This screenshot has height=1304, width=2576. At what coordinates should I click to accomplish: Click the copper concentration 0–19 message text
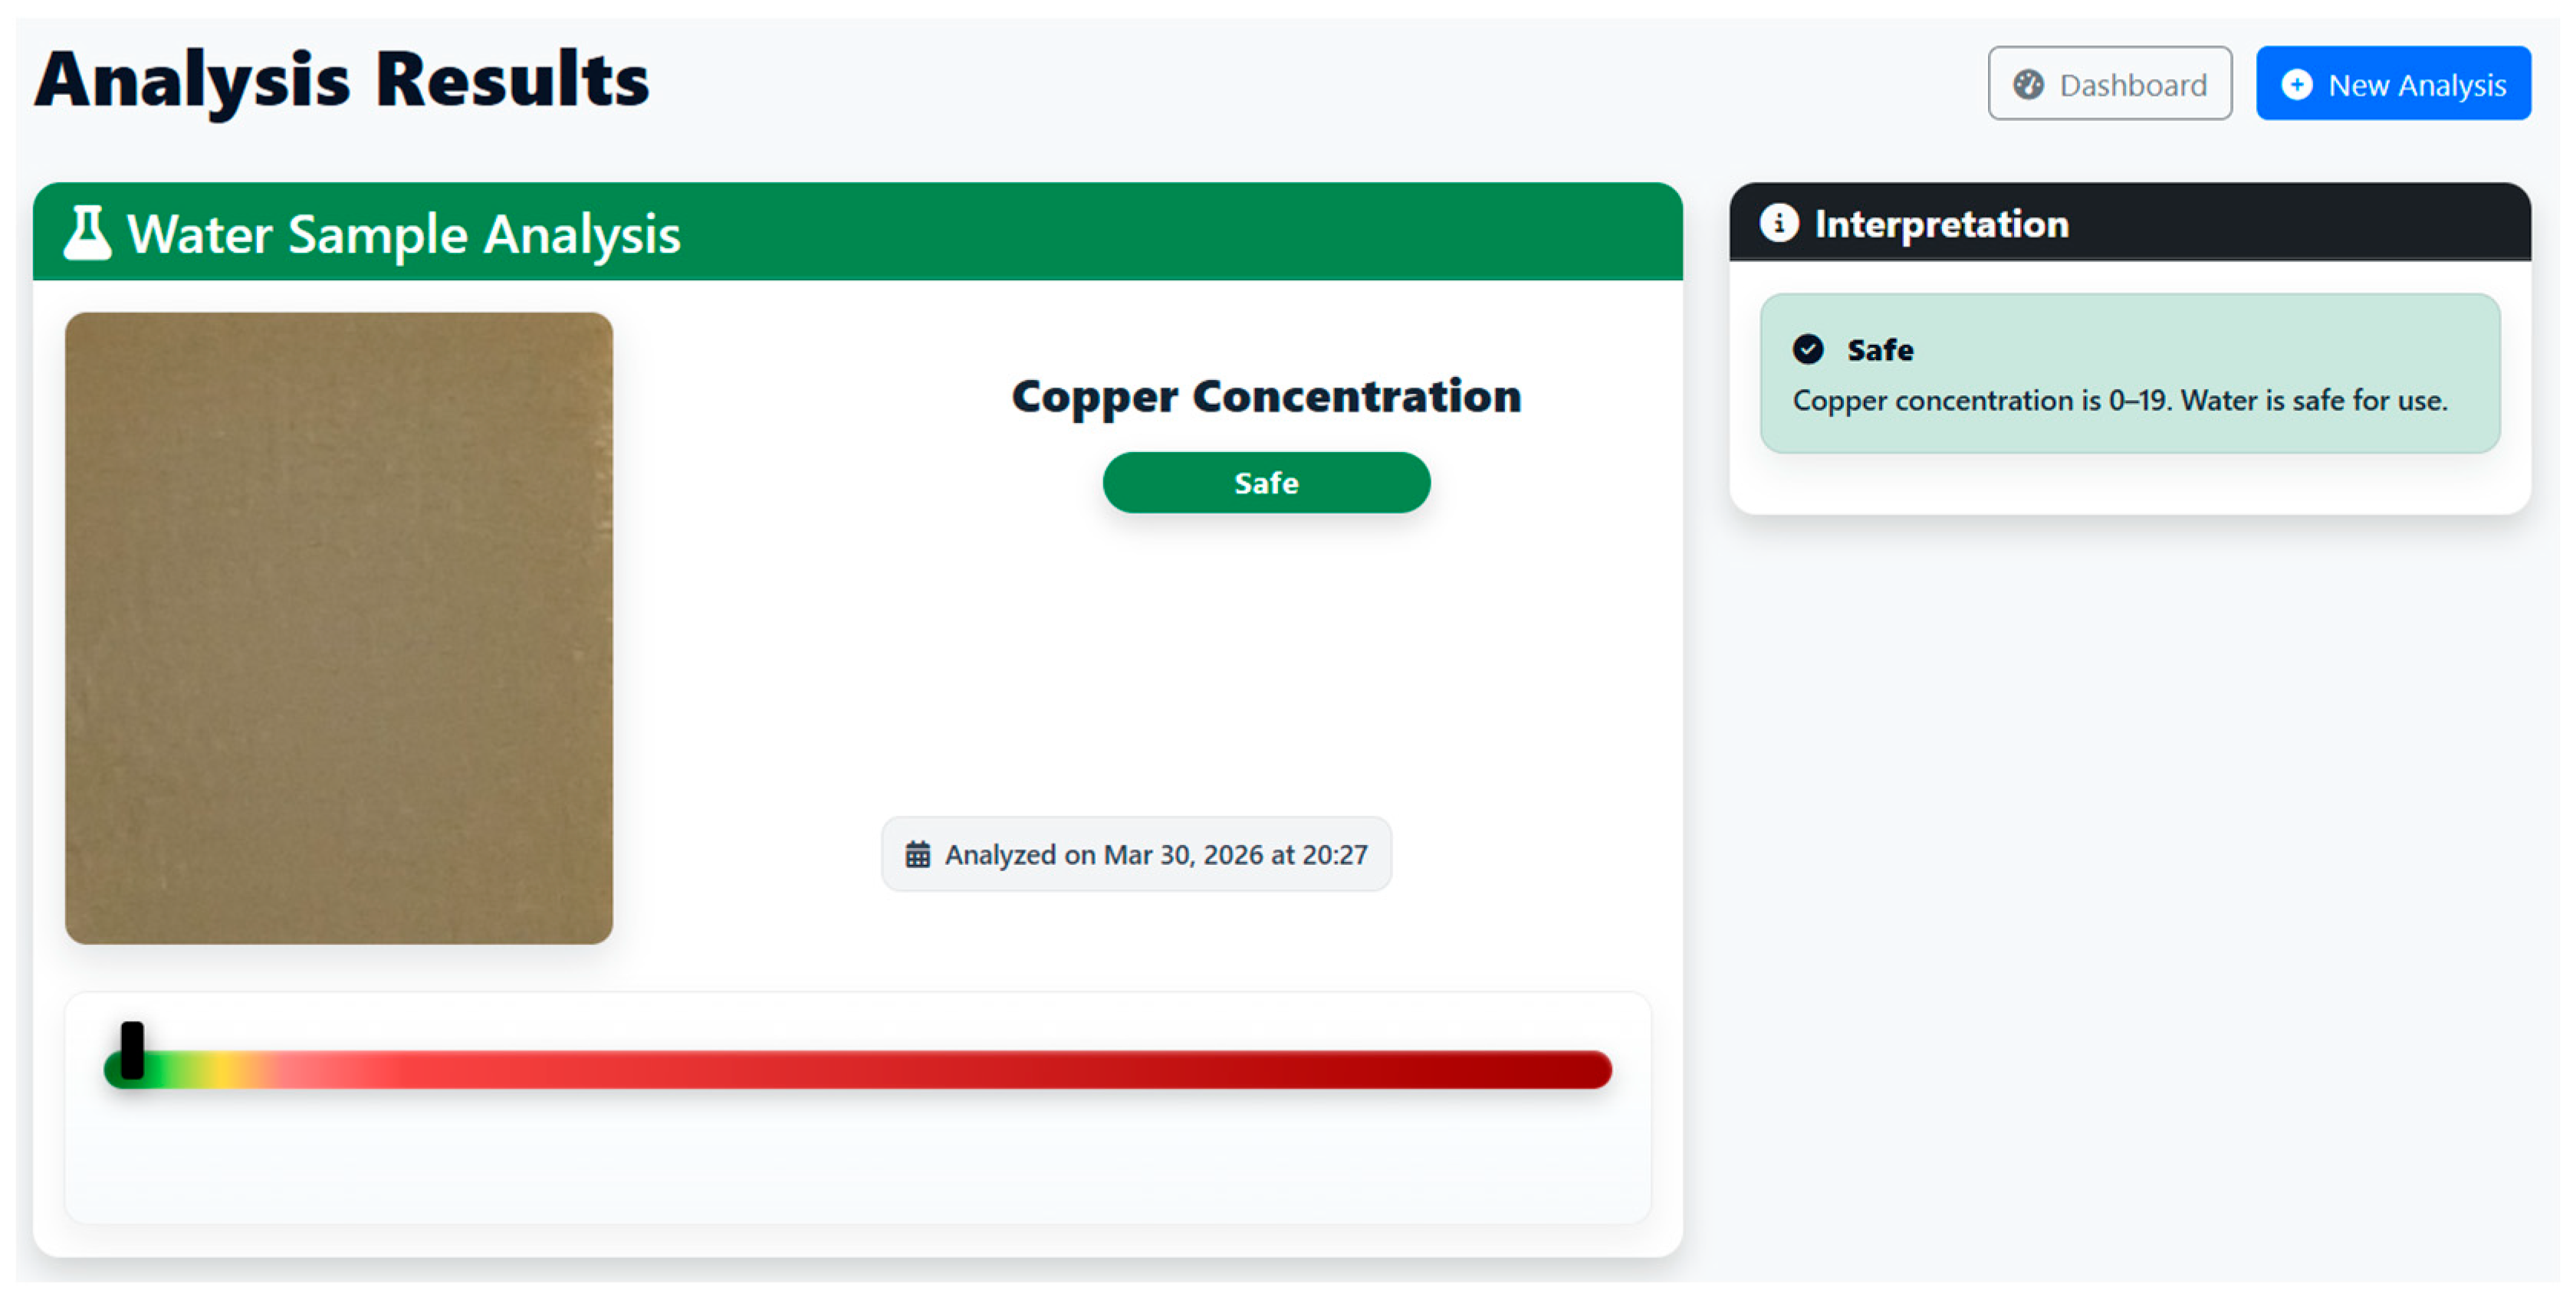pos(2120,401)
